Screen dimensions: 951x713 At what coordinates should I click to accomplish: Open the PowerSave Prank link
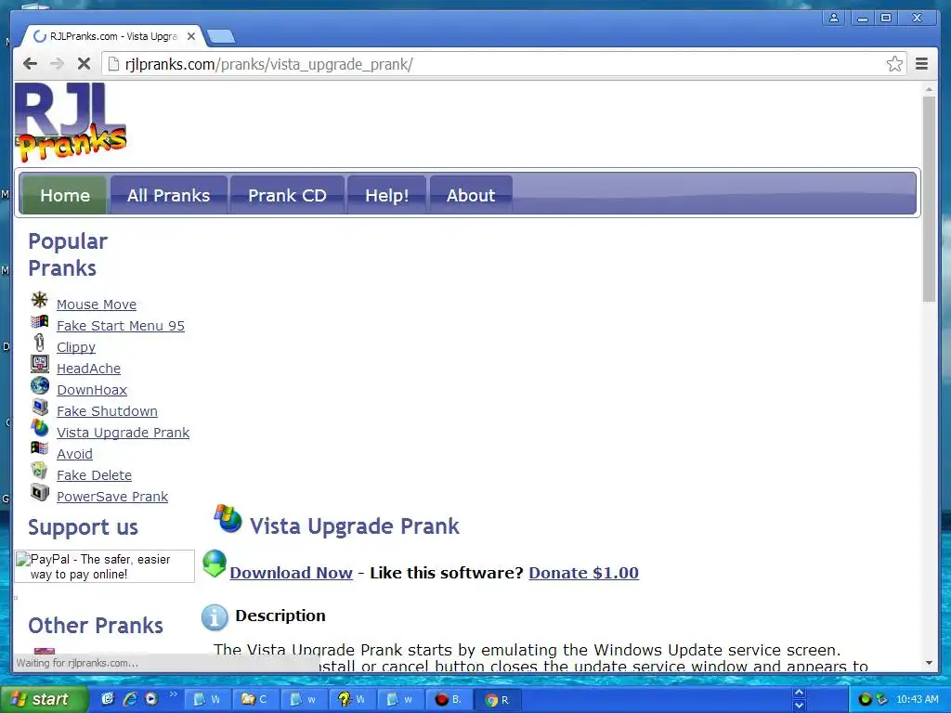pyautogui.click(x=112, y=497)
